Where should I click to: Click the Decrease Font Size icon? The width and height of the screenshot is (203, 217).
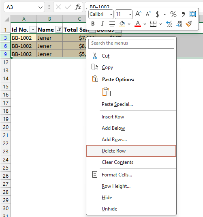click(148, 14)
